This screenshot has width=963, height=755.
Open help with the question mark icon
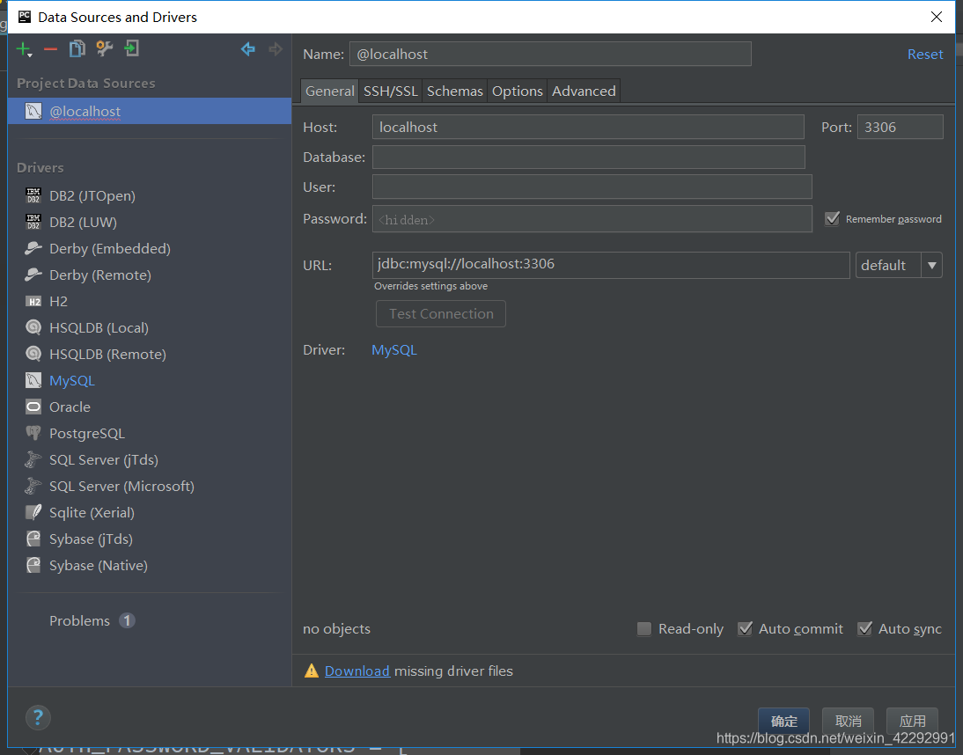click(x=38, y=717)
